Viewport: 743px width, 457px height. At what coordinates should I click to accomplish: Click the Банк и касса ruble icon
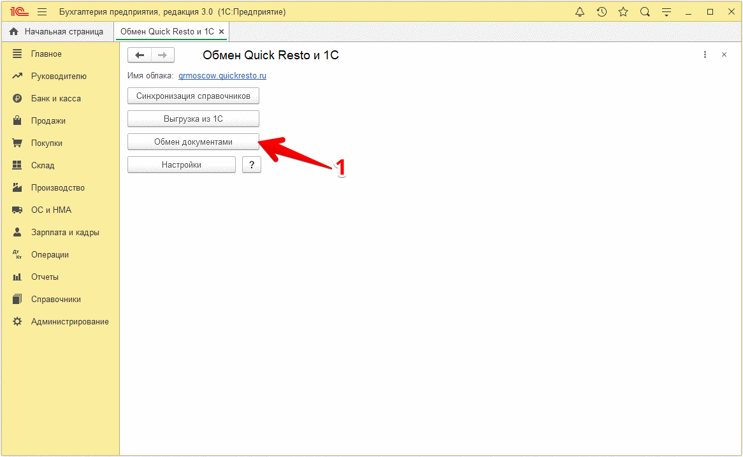click(x=17, y=98)
